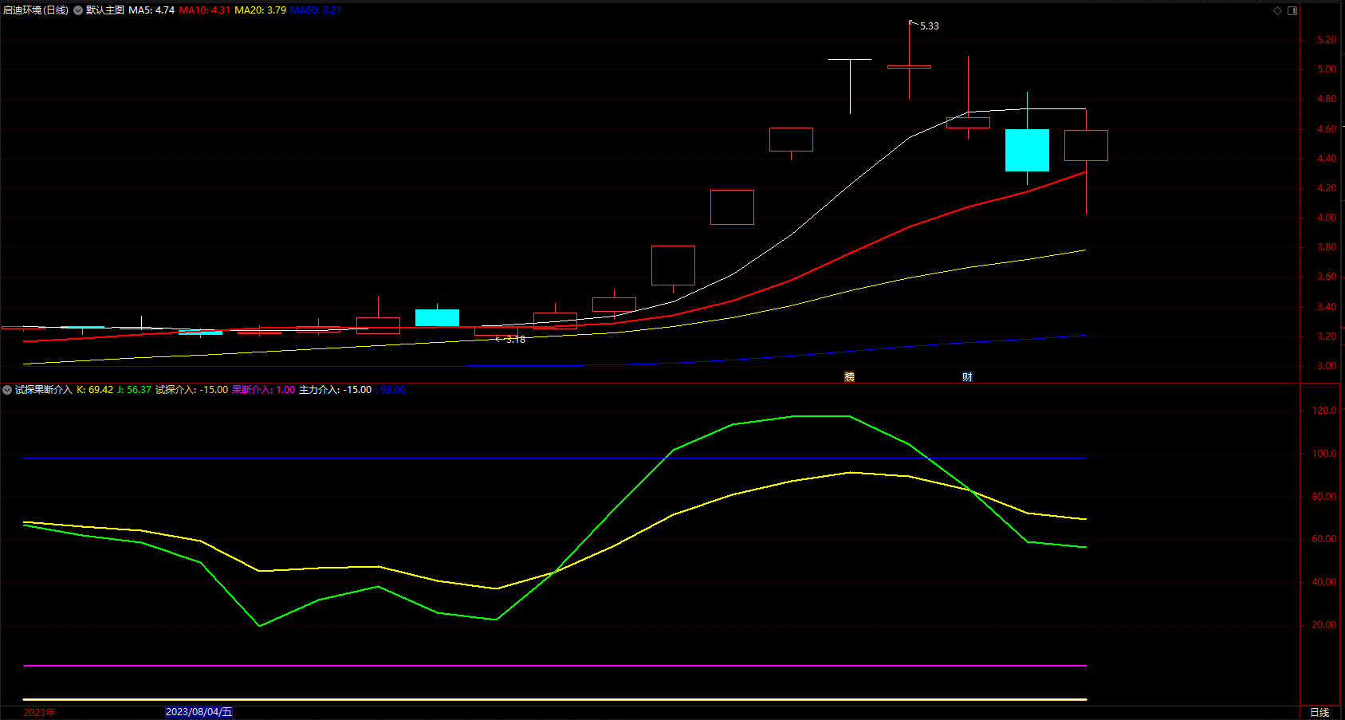Viewport: 1345px width, 720px height.
Task: Click the 试探果断介入 sub-indicator name
Action: pos(44,390)
